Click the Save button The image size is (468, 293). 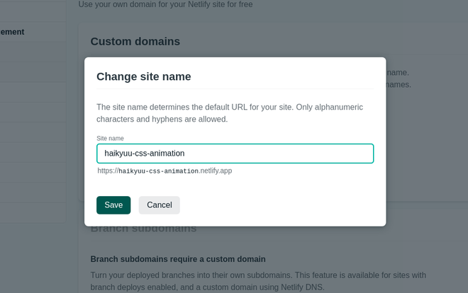pyautogui.click(x=113, y=205)
